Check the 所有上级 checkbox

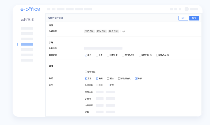coord(108,55)
